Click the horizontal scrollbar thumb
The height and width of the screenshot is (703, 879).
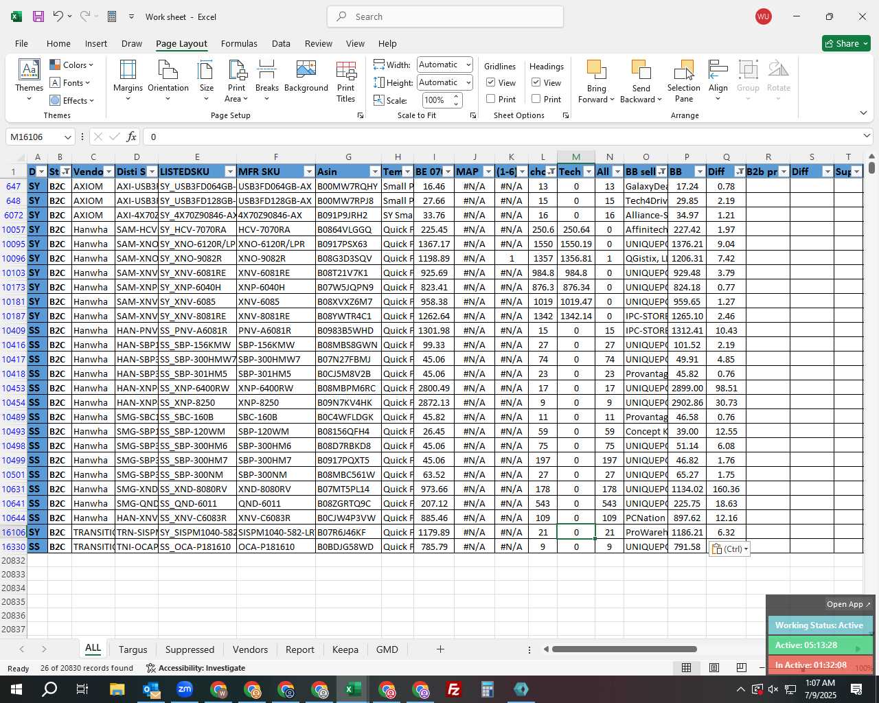pos(624,649)
